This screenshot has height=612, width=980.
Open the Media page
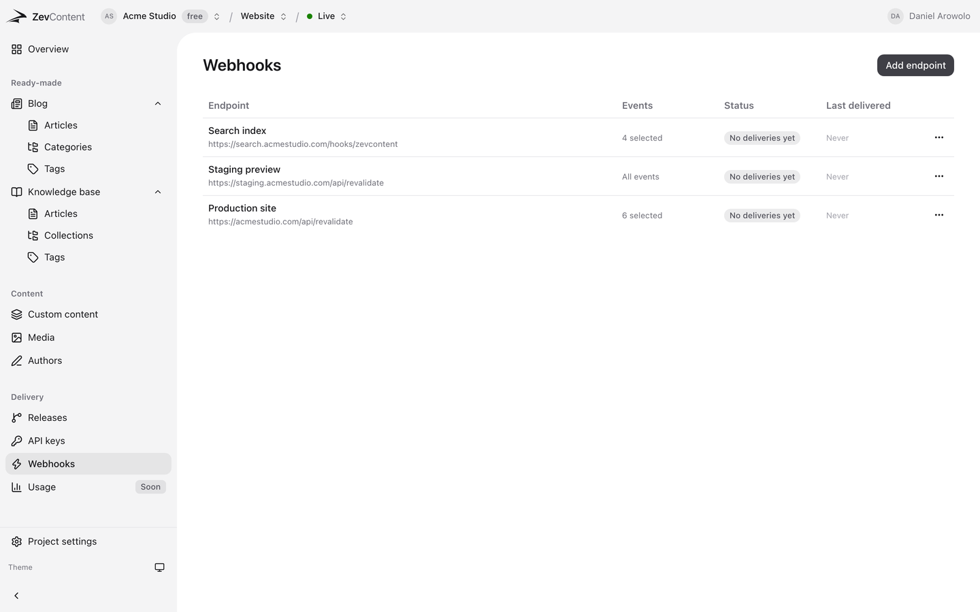coord(88,337)
